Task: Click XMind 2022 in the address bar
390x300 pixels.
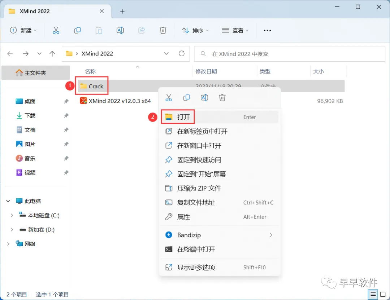Action: [97, 54]
